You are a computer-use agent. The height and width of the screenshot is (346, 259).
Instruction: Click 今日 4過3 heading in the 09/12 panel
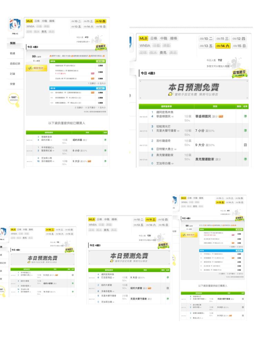[x=33, y=47]
